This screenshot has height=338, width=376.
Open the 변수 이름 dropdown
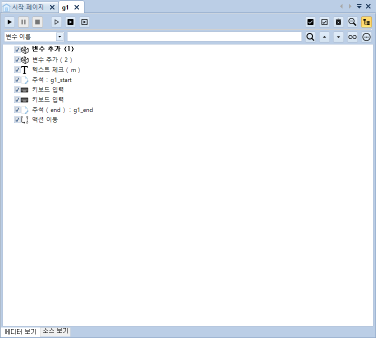pos(59,37)
